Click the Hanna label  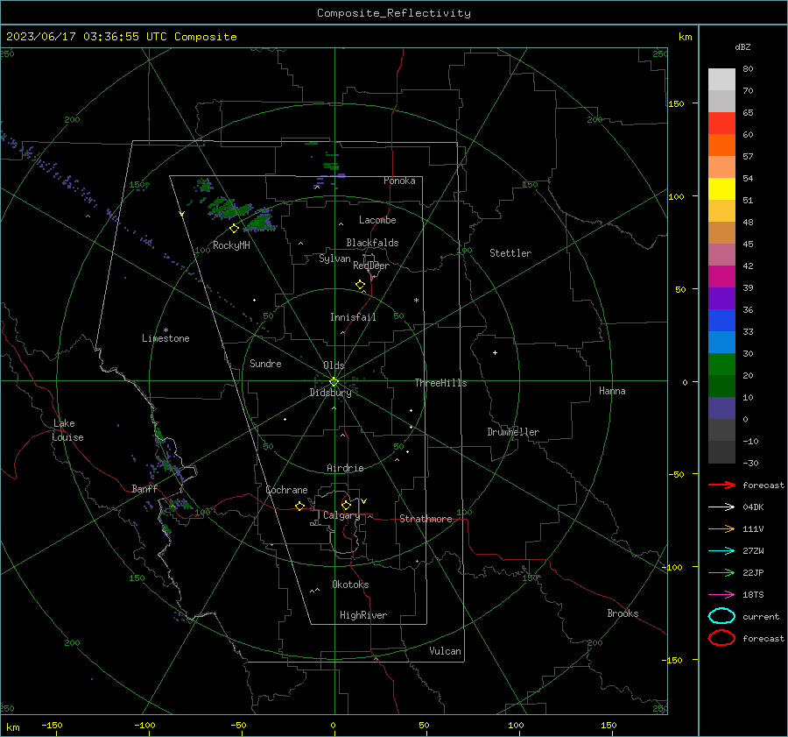click(x=612, y=391)
